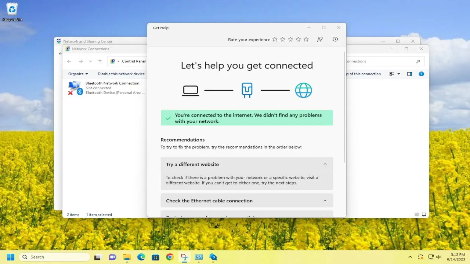Click Disable this network device

pos(121,74)
